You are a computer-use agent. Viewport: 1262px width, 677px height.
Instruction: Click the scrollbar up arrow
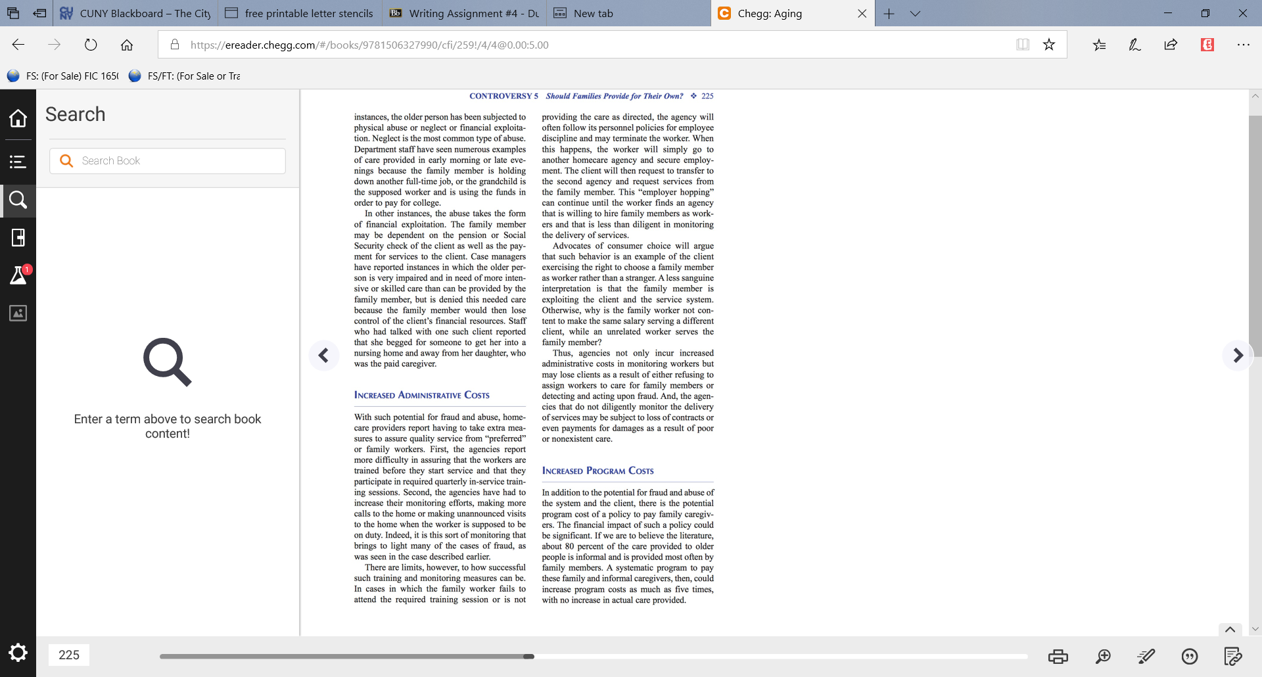[x=1255, y=96]
